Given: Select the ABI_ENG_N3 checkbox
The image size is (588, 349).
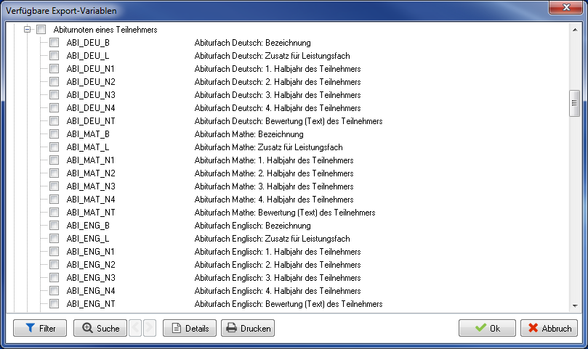Looking at the screenshot, I should [54, 277].
